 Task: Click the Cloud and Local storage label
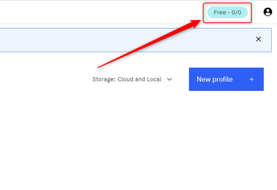139,79
